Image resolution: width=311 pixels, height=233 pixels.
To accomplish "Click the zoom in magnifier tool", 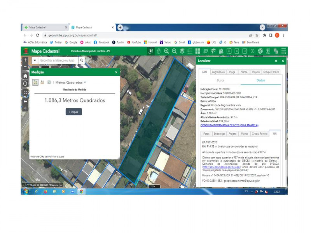I will tap(166, 51).
